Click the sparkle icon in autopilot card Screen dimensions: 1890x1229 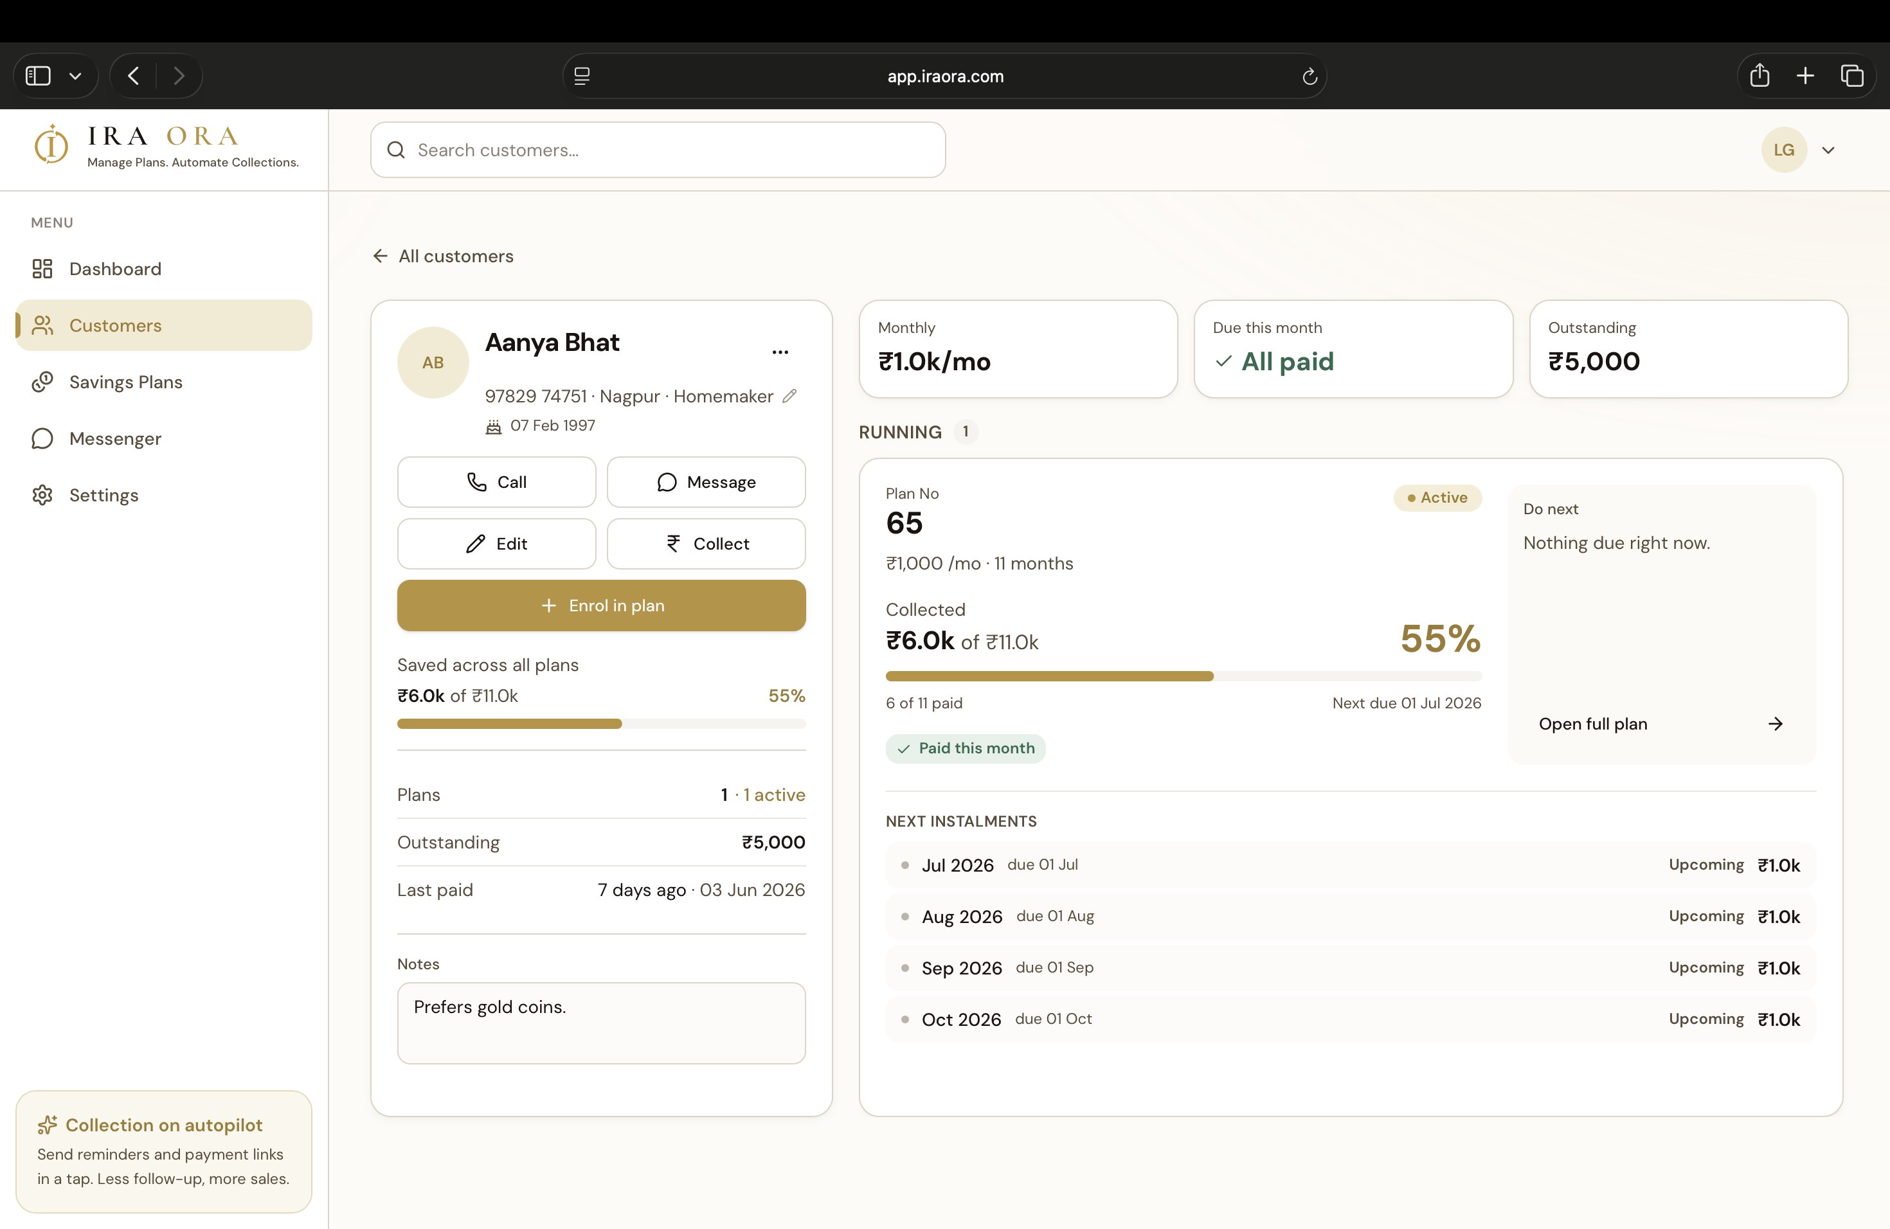pos(48,1124)
